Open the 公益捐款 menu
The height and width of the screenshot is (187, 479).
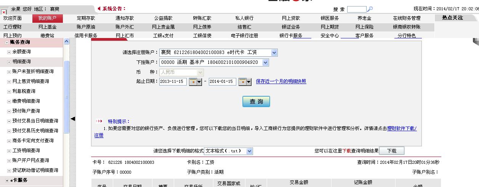[x=163, y=18]
